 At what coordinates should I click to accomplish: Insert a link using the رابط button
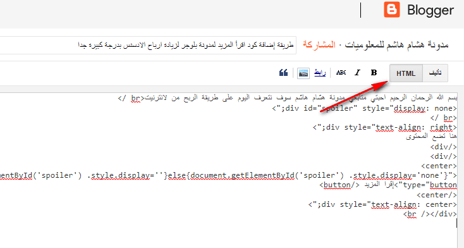coord(320,73)
